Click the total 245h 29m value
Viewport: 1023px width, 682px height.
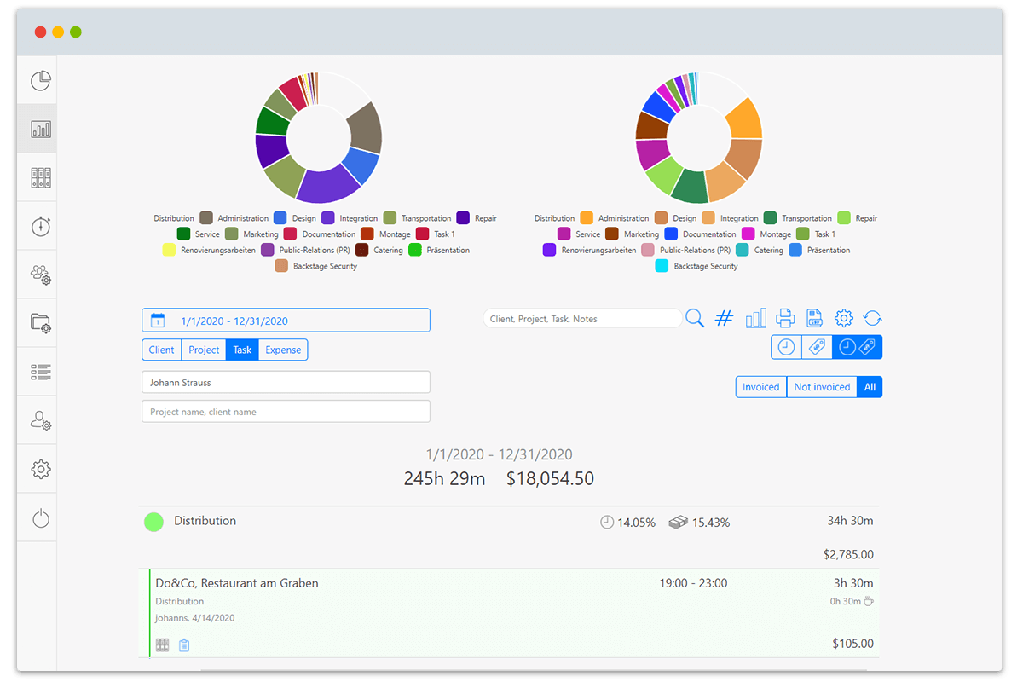pos(444,479)
